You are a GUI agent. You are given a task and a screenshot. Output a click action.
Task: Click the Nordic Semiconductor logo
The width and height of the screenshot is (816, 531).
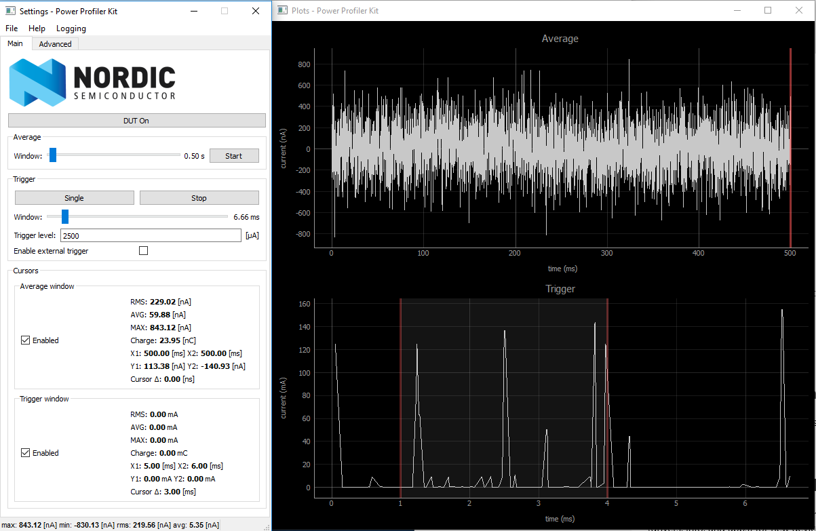[x=92, y=82]
